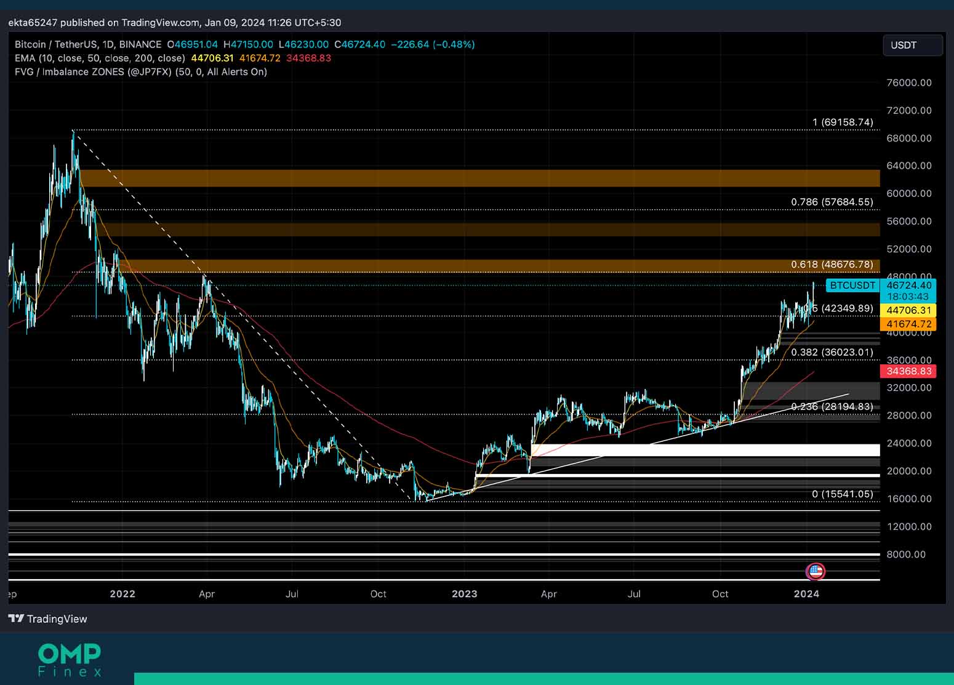Image resolution: width=954 pixels, height=685 pixels.
Task: Click the red 34368.83 axis price label
Action: 908,371
